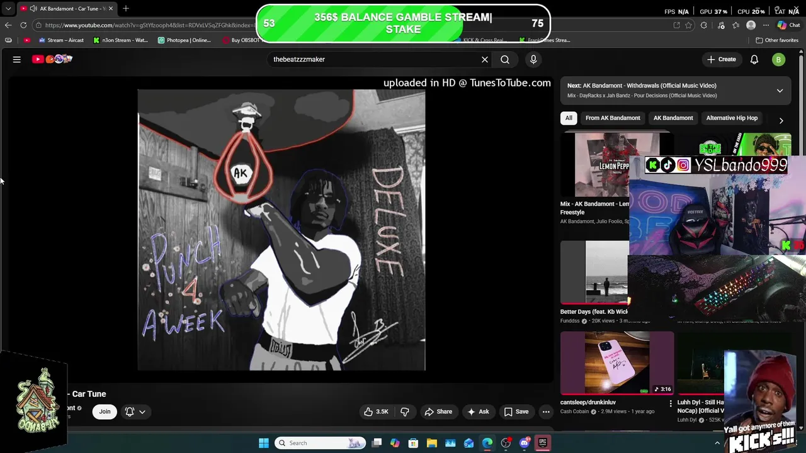Screen dimensions: 806x453
Task: Open the Stream – Aircast bookmark
Action: tap(61, 40)
